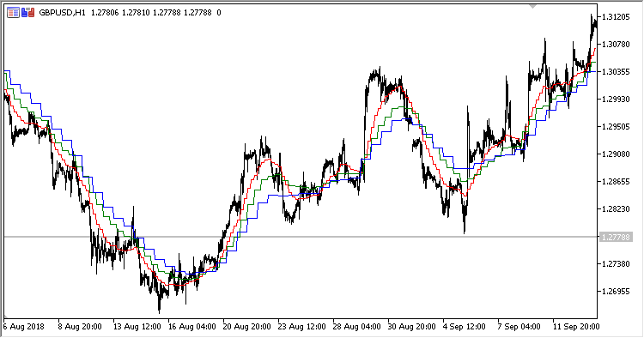This screenshot has height=338, width=644.
Task: Click the 1.27380 price axis label
Action: (616, 264)
